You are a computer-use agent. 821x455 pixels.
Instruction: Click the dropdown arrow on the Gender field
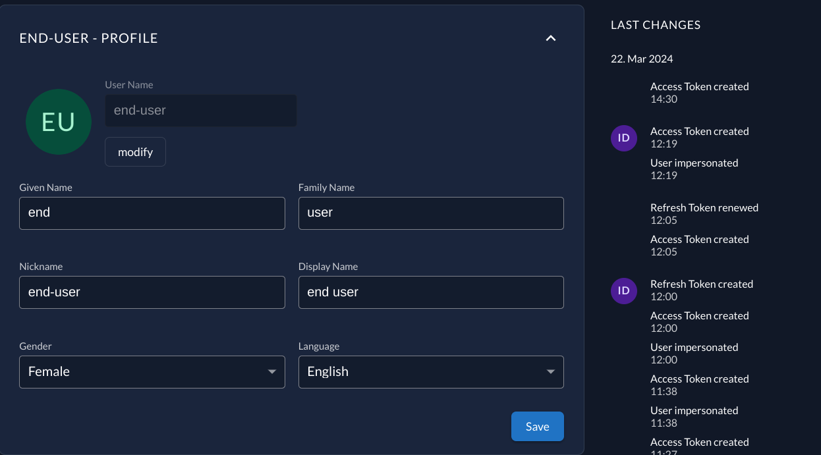tap(272, 372)
